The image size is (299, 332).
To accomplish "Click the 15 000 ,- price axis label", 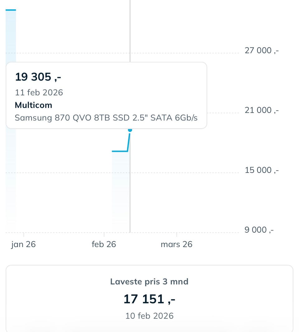I will click(262, 170).
